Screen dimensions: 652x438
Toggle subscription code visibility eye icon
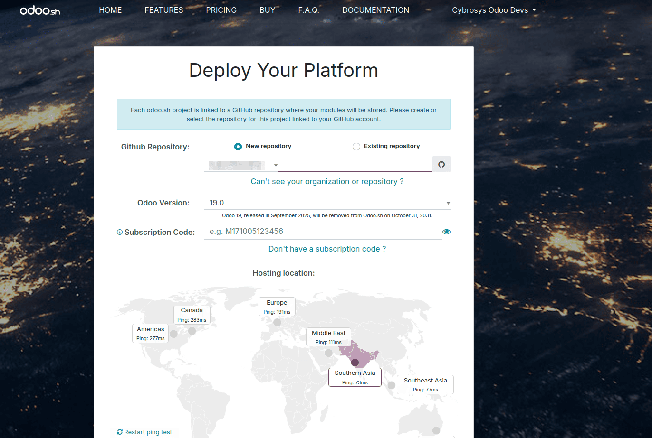446,232
